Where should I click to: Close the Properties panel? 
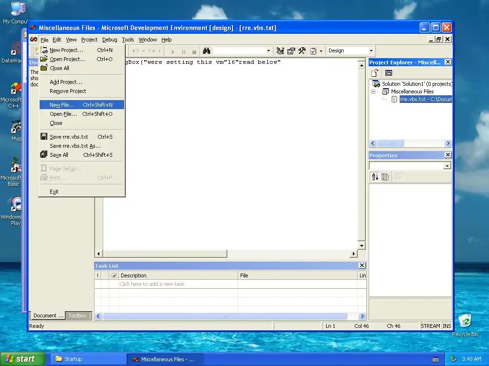pos(448,155)
